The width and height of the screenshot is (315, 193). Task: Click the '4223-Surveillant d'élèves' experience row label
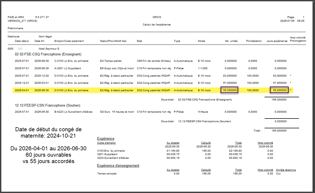pyautogui.click(x=113, y=158)
